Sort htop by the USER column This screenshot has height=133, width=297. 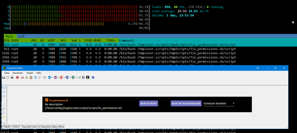point(15,40)
